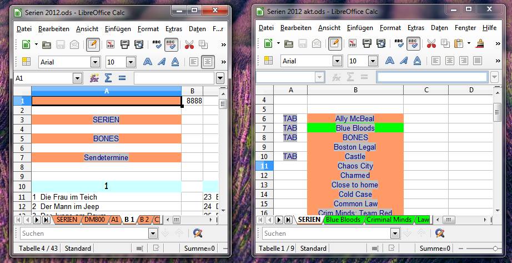Open Name Box dropdown showing A1
Image resolution: width=512 pixels, height=263 pixels.
point(77,78)
